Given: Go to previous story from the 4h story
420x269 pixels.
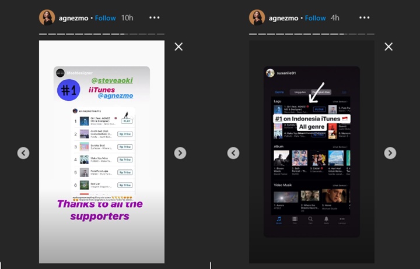Looking at the screenshot, I should click(x=233, y=153).
